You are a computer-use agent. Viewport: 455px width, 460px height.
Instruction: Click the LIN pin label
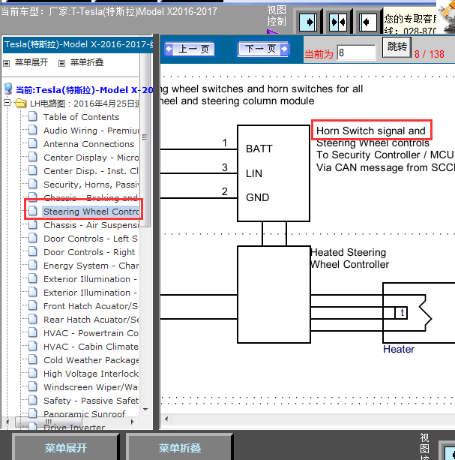coord(253,173)
